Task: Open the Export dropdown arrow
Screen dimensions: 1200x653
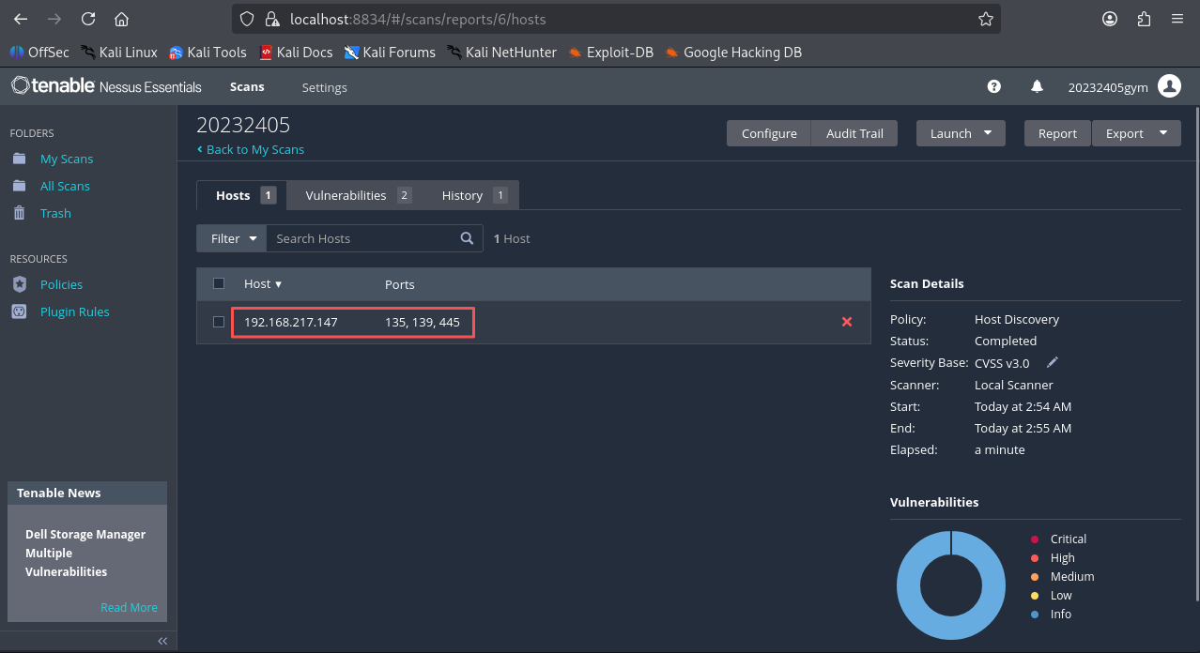Action: coord(1163,133)
